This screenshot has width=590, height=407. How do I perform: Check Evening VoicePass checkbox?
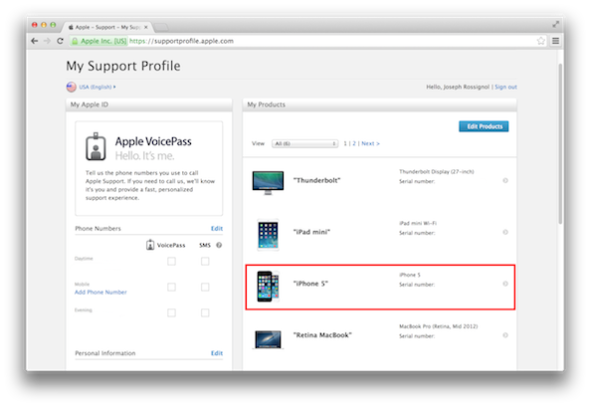pos(171,312)
